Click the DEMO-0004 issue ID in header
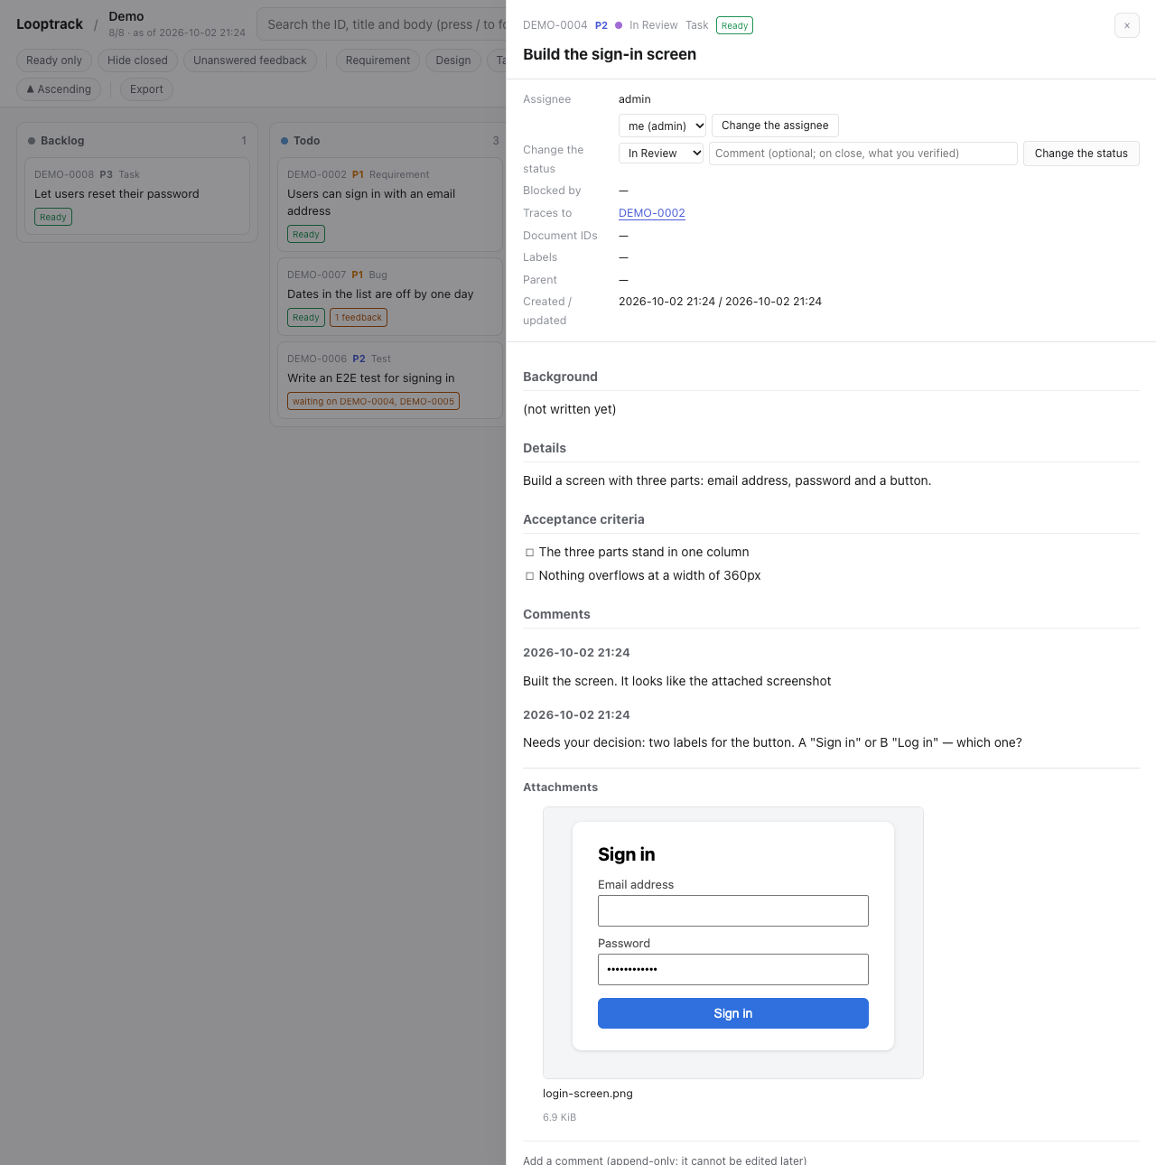The image size is (1156, 1165). point(555,25)
